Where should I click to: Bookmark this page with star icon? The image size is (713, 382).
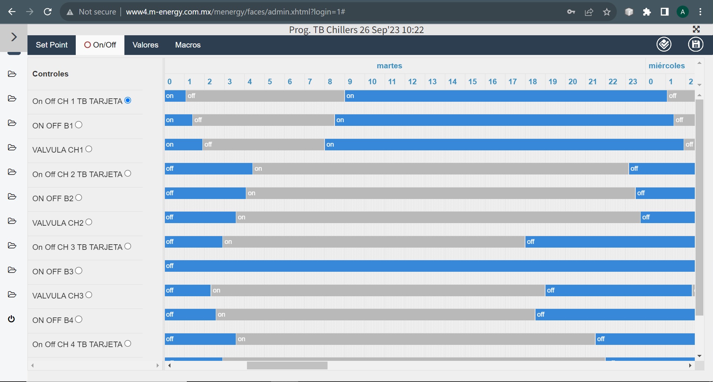tap(607, 12)
